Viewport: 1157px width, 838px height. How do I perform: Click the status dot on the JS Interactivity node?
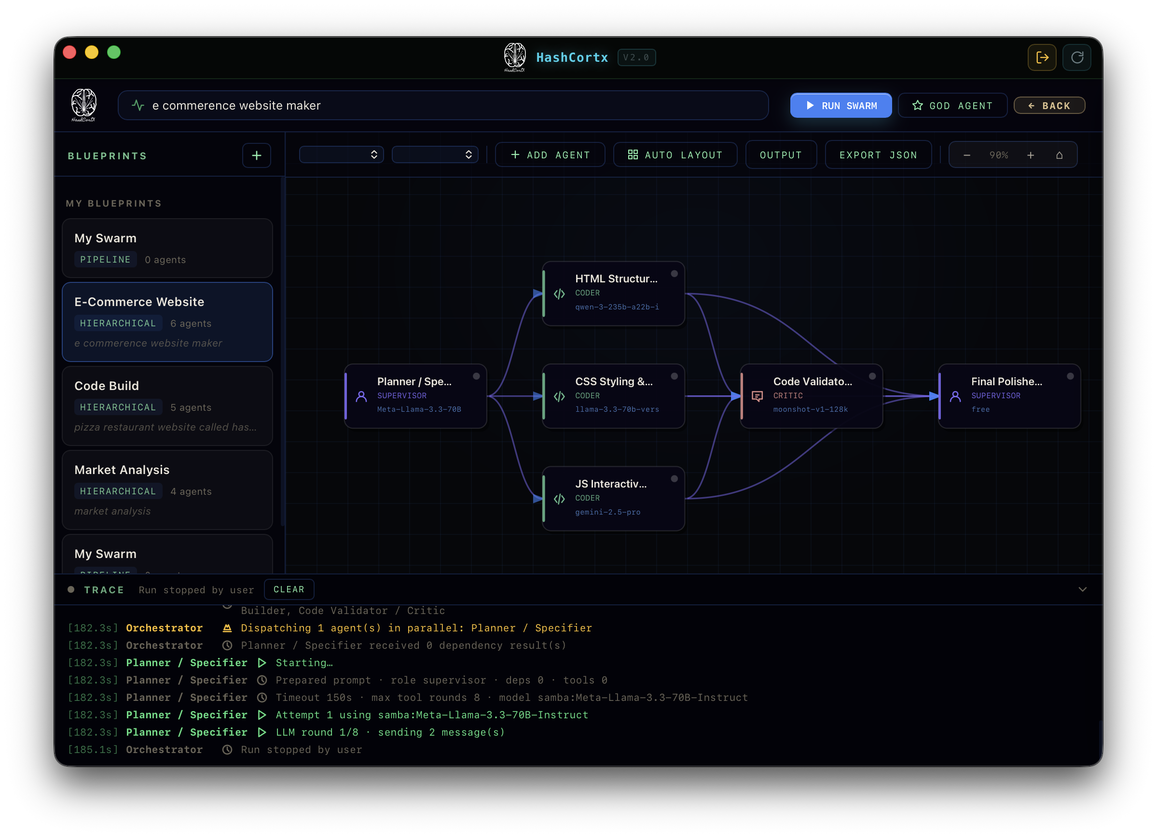click(674, 479)
